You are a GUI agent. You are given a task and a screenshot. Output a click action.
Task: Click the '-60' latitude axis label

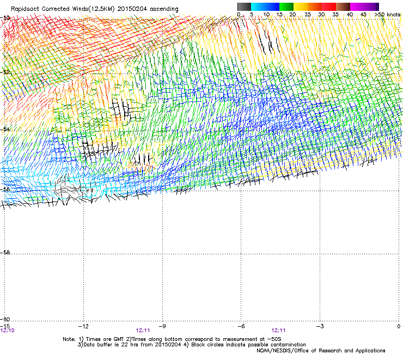5,319
